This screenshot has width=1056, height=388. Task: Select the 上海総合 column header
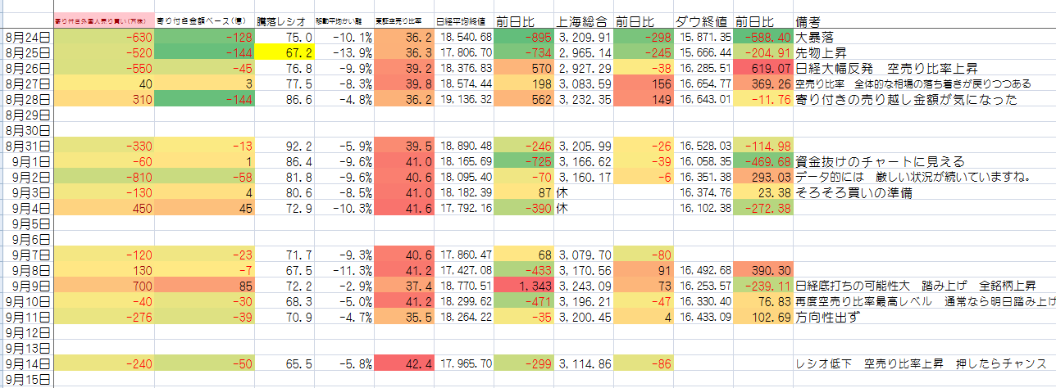point(584,20)
